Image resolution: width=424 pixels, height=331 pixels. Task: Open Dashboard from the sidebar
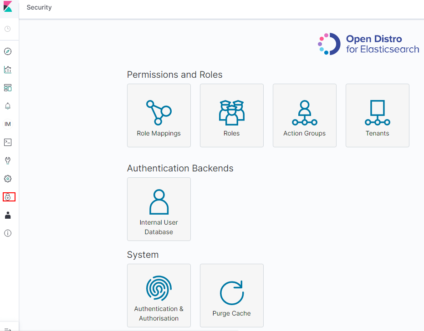pos(8,88)
